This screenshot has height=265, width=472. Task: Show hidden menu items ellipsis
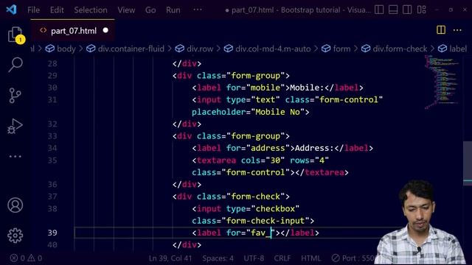click(198, 10)
